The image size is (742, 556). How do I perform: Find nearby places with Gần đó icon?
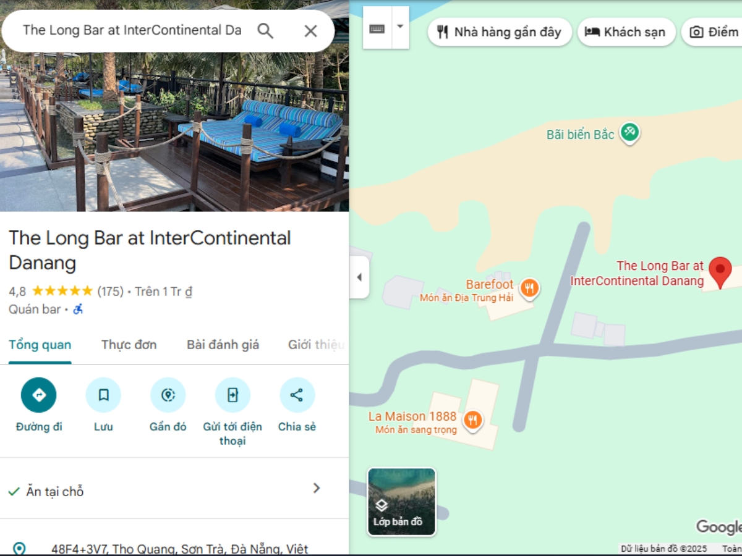168,395
